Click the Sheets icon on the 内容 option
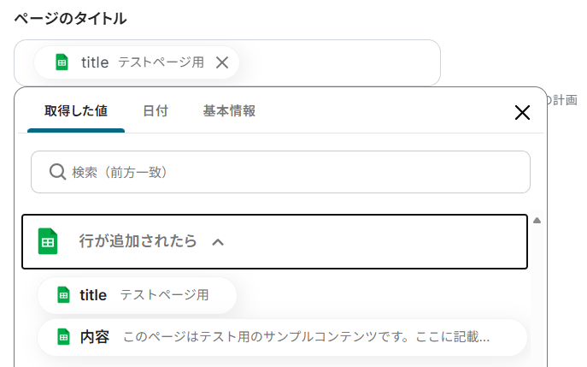The height and width of the screenshot is (367, 587). pyautogui.click(x=63, y=337)
